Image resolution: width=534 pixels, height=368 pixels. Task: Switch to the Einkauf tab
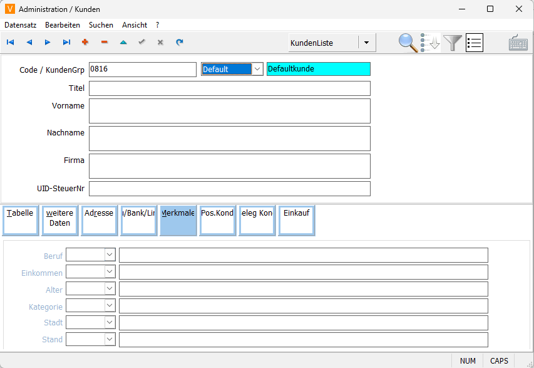tap(296, 220)
